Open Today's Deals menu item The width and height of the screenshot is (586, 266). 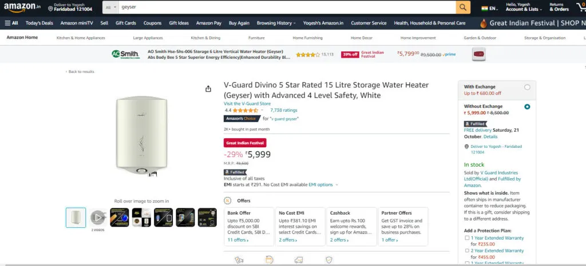[39, 23]
